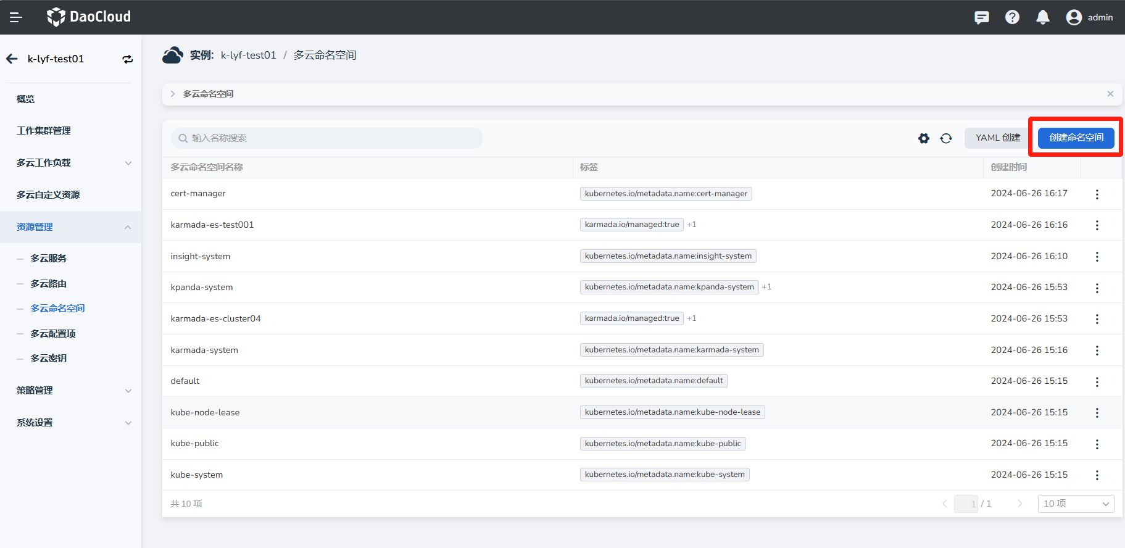Image resolution: width=1125 pixels, height=548 pixels.
Task: Click the YAML 创建 button
Action: [x=997, y=138]
